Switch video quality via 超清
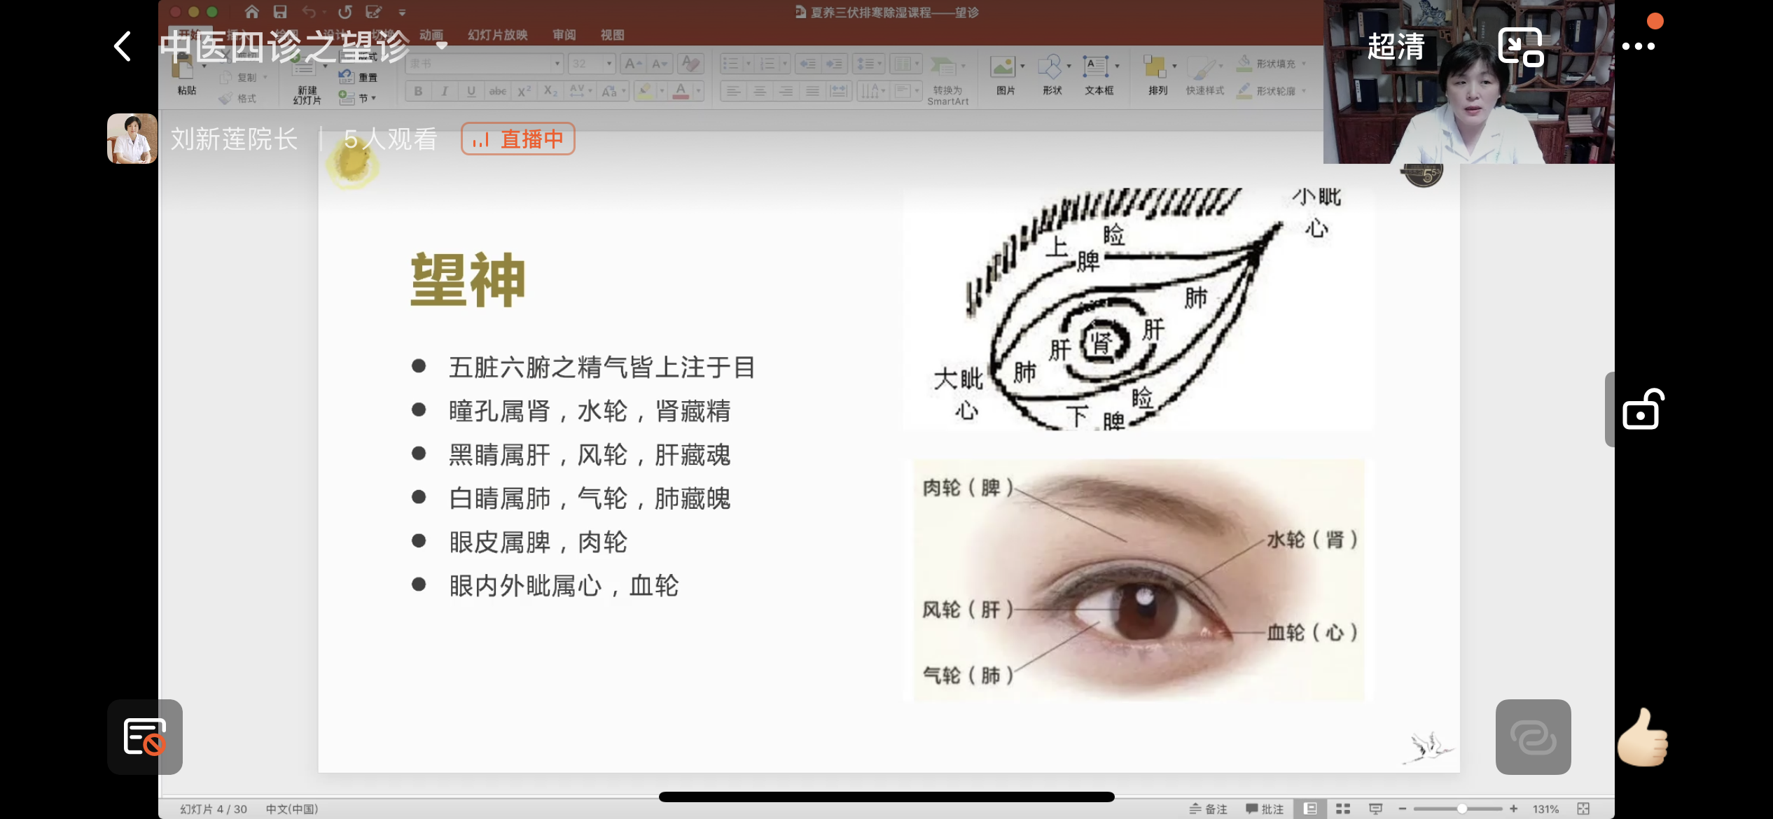This screenshot has width=1773, height=819. (x=1396, y=46)
